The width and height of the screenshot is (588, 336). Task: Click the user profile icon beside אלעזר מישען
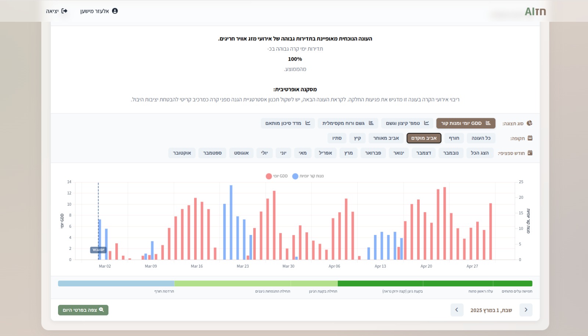[115, 11]
